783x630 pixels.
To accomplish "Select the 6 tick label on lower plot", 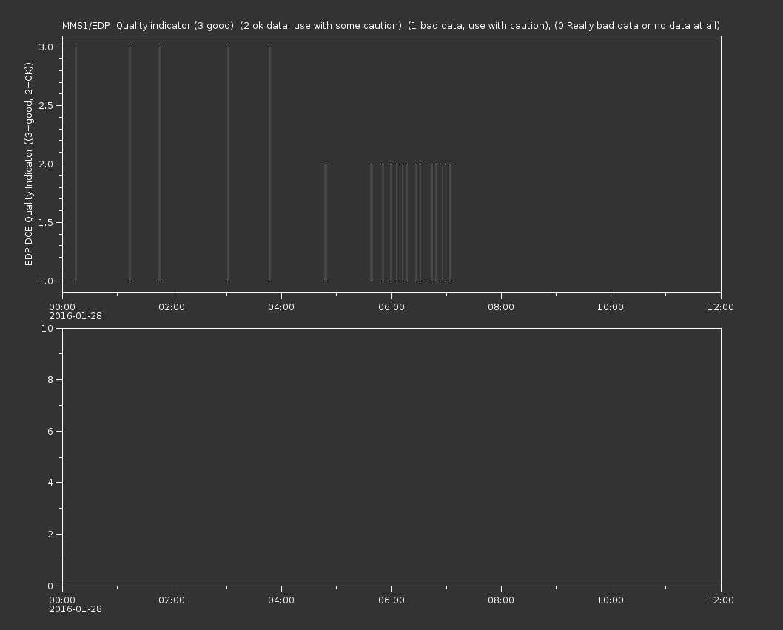I will (50, 431).
